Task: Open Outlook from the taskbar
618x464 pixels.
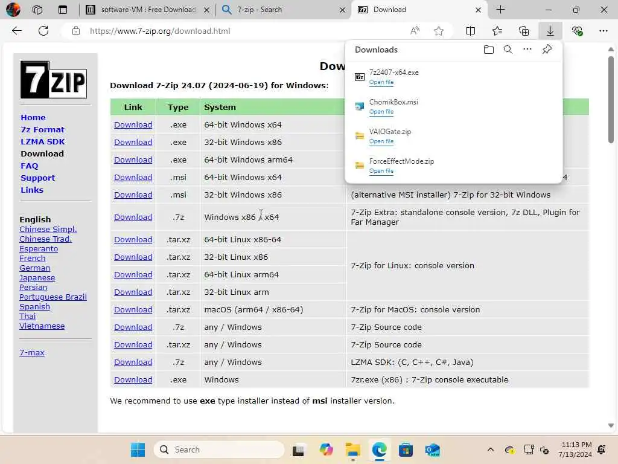Action: pos(432,449)
